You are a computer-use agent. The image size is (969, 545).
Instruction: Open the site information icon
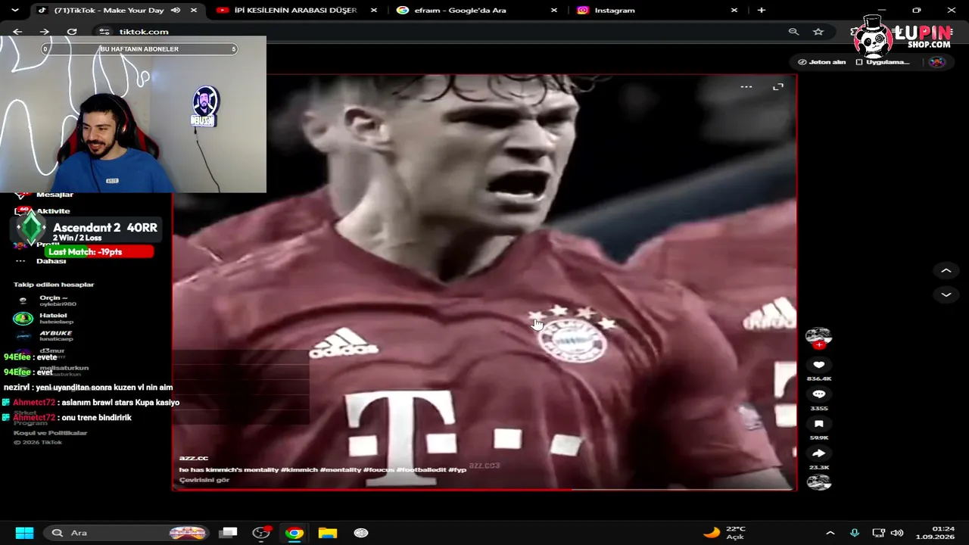104,32
